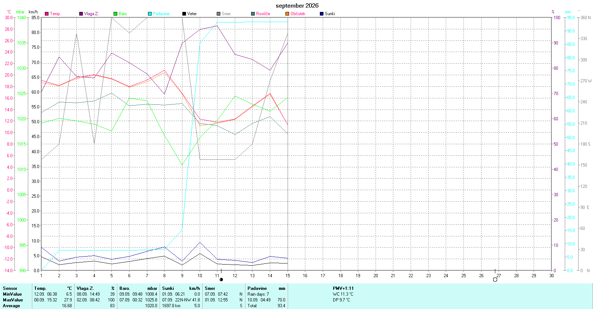593x309 pixels.
Task: Click the orange Občutek legend swatch
Action: pyautogui.click(x=287, y=14)
